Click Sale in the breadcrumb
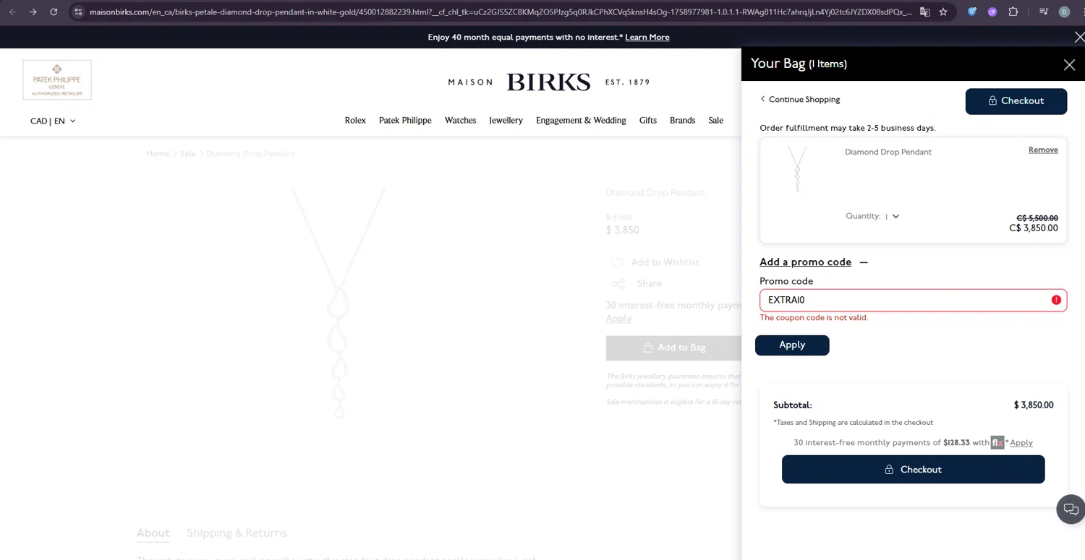This screenshot has height=560, width=1085. 188,154
